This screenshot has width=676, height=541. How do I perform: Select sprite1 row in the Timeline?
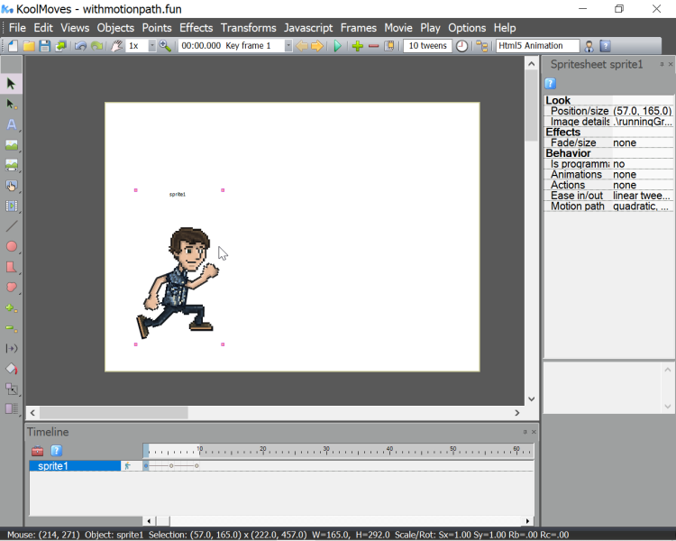(x=75, y=466)
